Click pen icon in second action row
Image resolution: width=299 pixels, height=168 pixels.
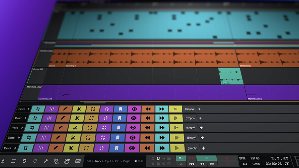click(x=63, y=118)
